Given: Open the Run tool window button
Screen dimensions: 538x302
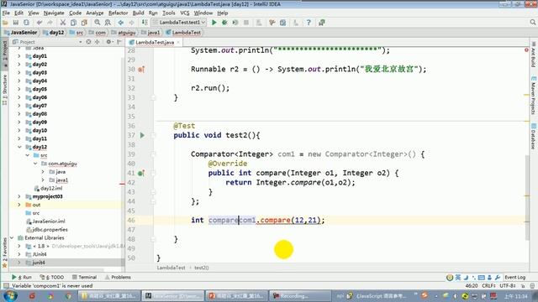Looking at the screenshot, I should click(x=22, y=277).
